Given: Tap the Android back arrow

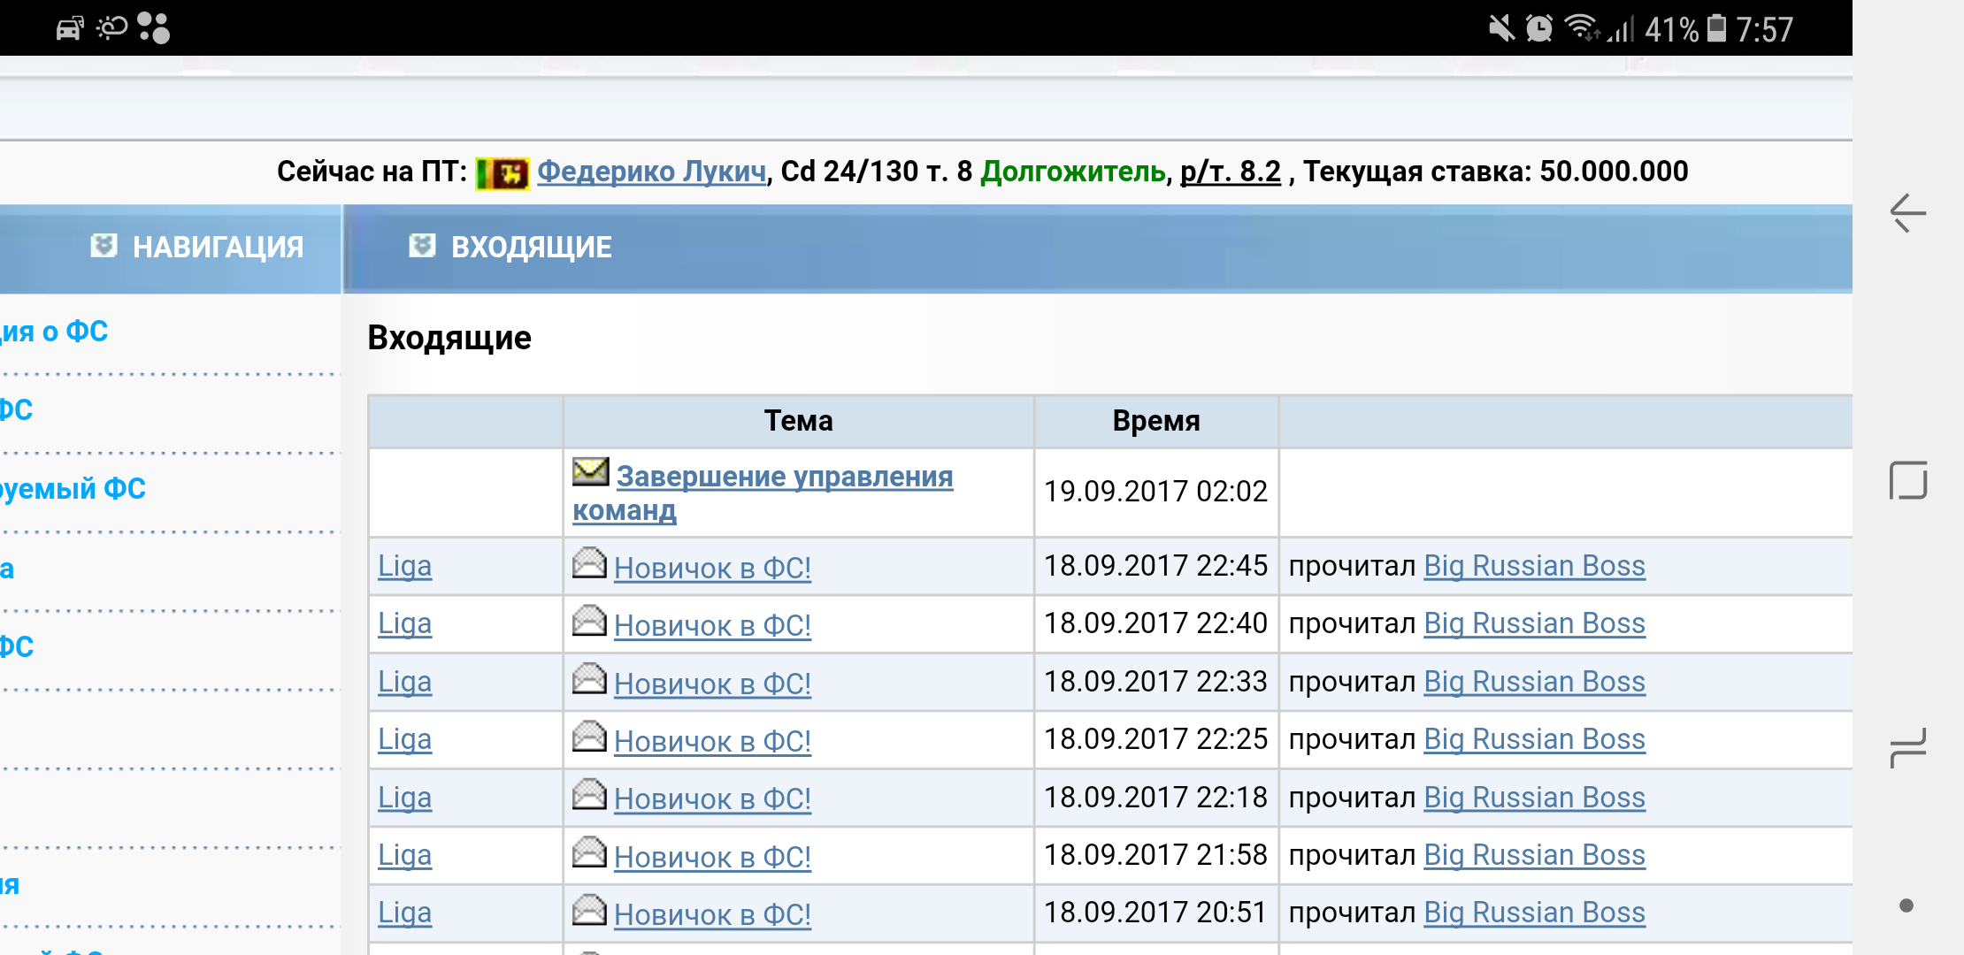Looking at the screenshot, I should 1907,213.
